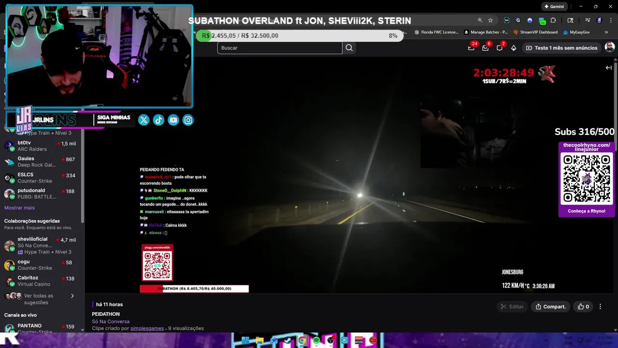The height and width of the screenshot is (348, 618).
Task: Click the search magnifier button
Action: point(349,48)
